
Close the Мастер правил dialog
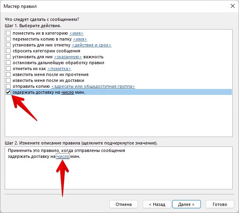click(x=233, y=6)
